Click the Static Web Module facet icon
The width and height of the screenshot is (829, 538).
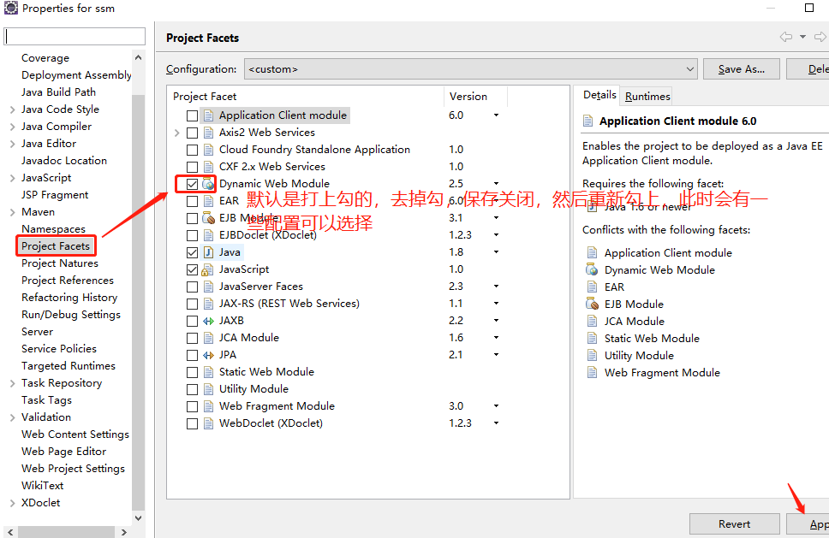208,372
